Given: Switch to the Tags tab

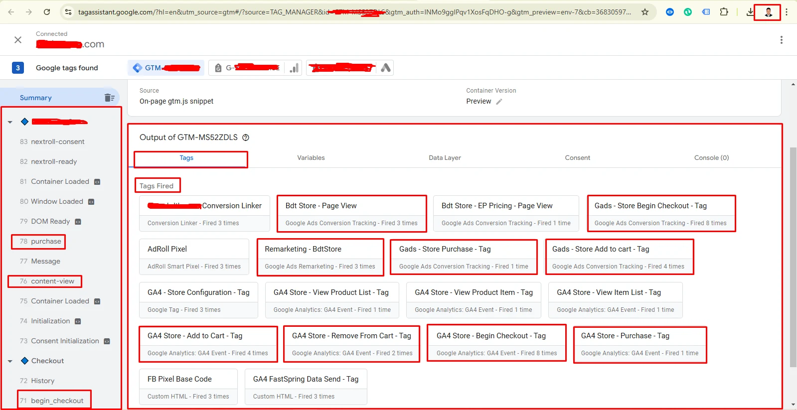Looking at the screenshot, I should 186,158.
